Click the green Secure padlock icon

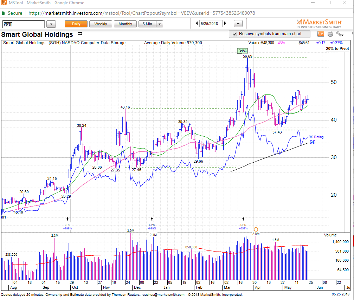pos(3,13)
